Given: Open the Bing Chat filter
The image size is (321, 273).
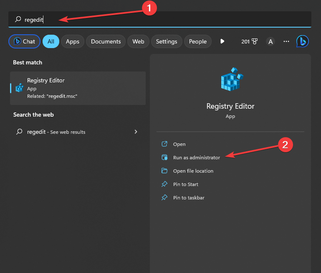Looking at the screenshot, I should coord(24,41).
